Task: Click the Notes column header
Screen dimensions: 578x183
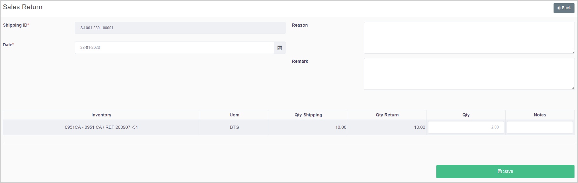Action: click(540, 115)
